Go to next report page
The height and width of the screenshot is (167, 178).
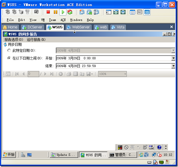[45, 74]
